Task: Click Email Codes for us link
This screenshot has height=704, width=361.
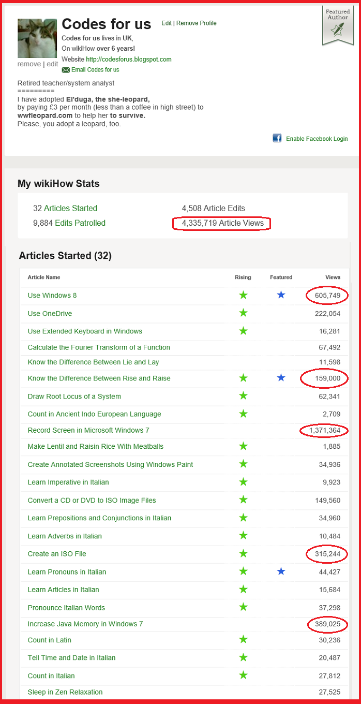Action: coord(95,70)
